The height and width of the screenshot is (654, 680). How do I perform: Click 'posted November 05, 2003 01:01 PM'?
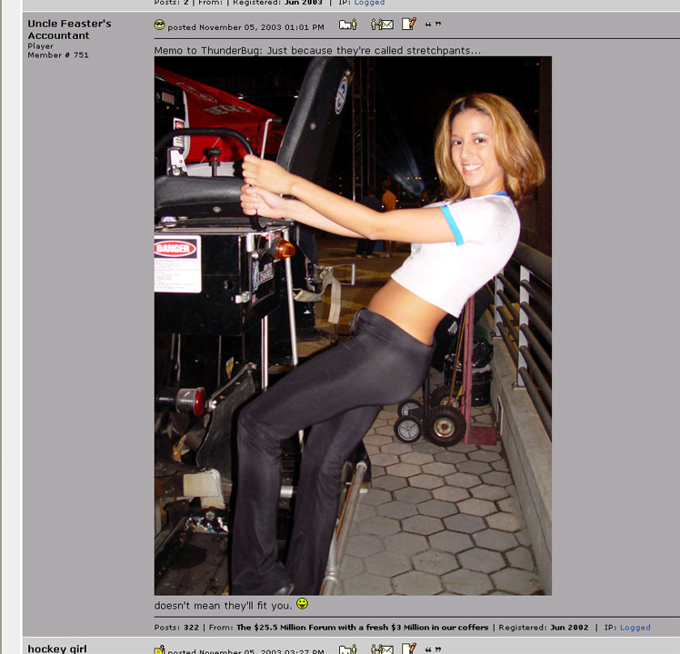pos(245,27)
